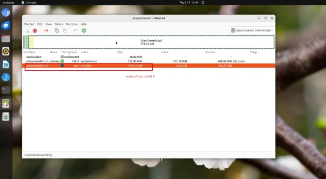The image size is (326, 179).
Task: Click the Apply all operations checkmark icon
Action: [84, 30]
